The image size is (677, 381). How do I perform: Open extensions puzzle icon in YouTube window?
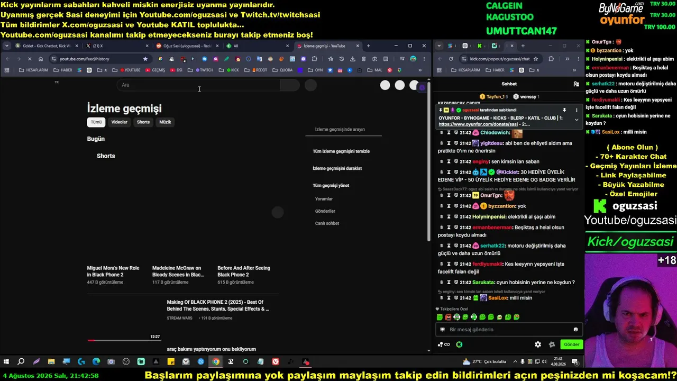click(314, 59)
